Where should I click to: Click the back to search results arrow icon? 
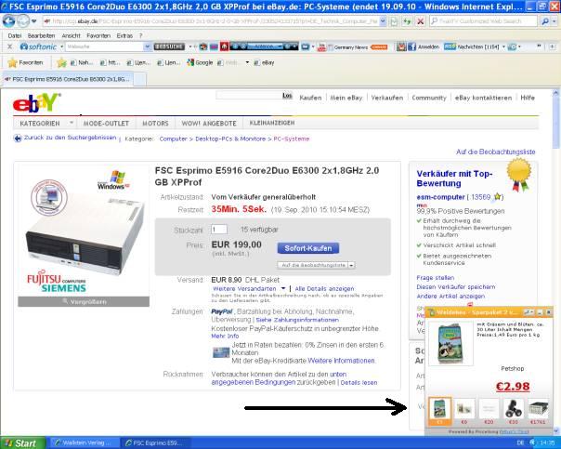(17, 138)
